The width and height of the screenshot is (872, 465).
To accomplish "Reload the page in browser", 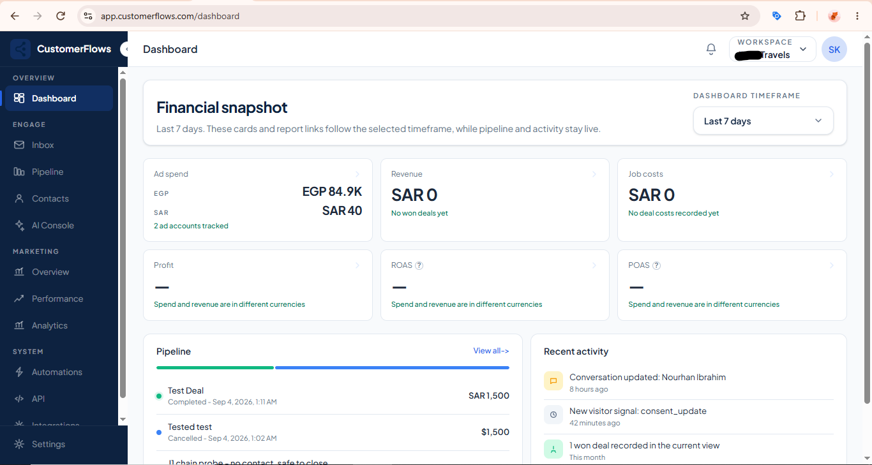I will (x=61, y=16).
